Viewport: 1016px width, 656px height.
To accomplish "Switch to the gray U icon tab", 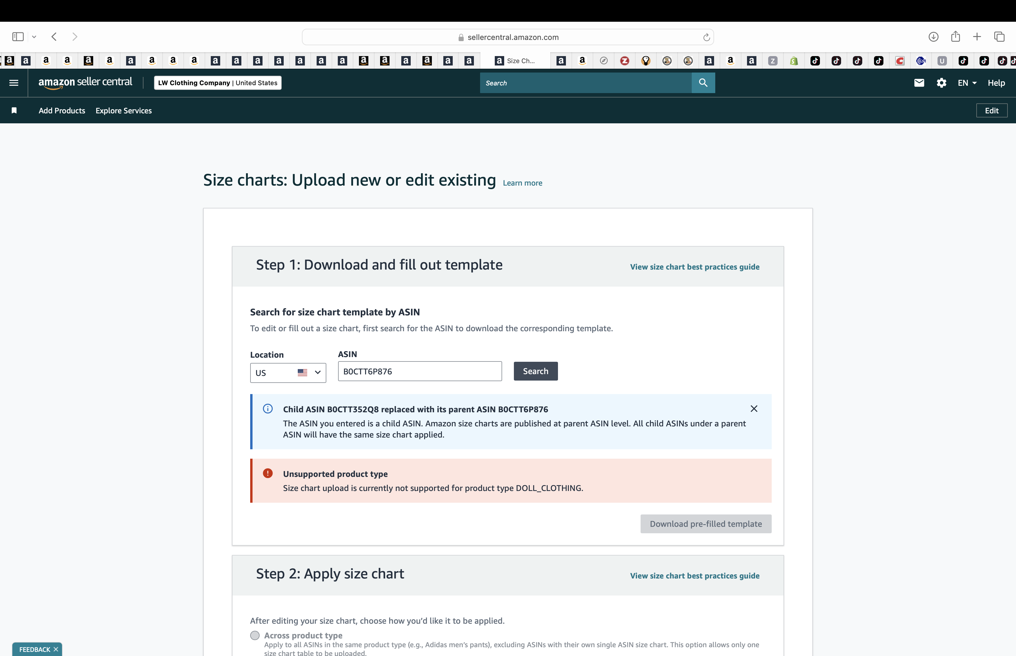I will coord(942,61).
